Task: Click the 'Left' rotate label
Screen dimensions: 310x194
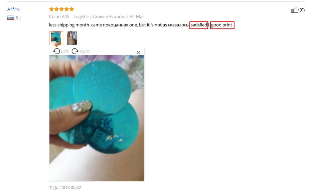Action: pyautogui.click(x=64, y=52)
